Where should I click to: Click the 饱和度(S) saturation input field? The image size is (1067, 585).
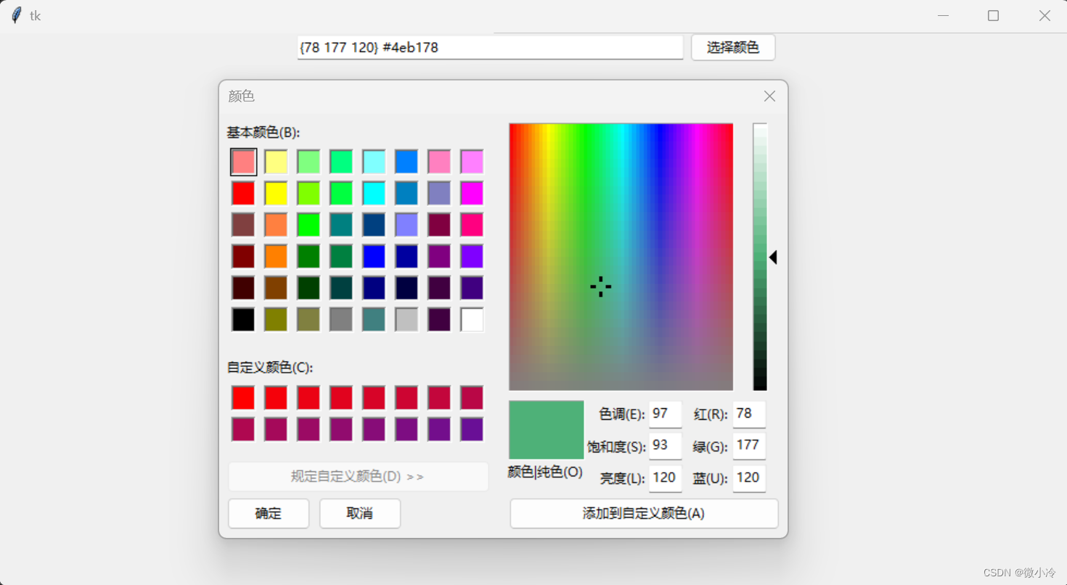(x=665, y=445)
